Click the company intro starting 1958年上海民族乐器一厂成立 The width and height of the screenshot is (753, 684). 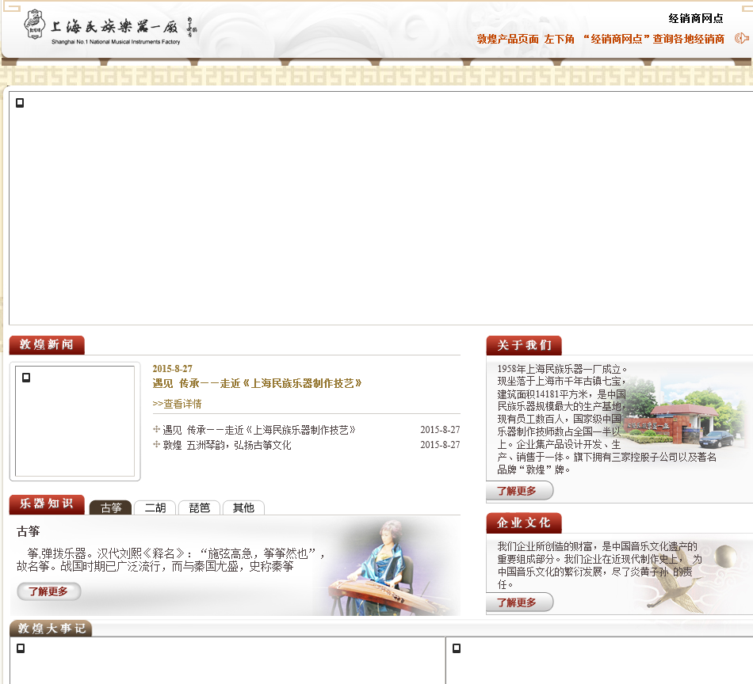(x=606, y=419)
